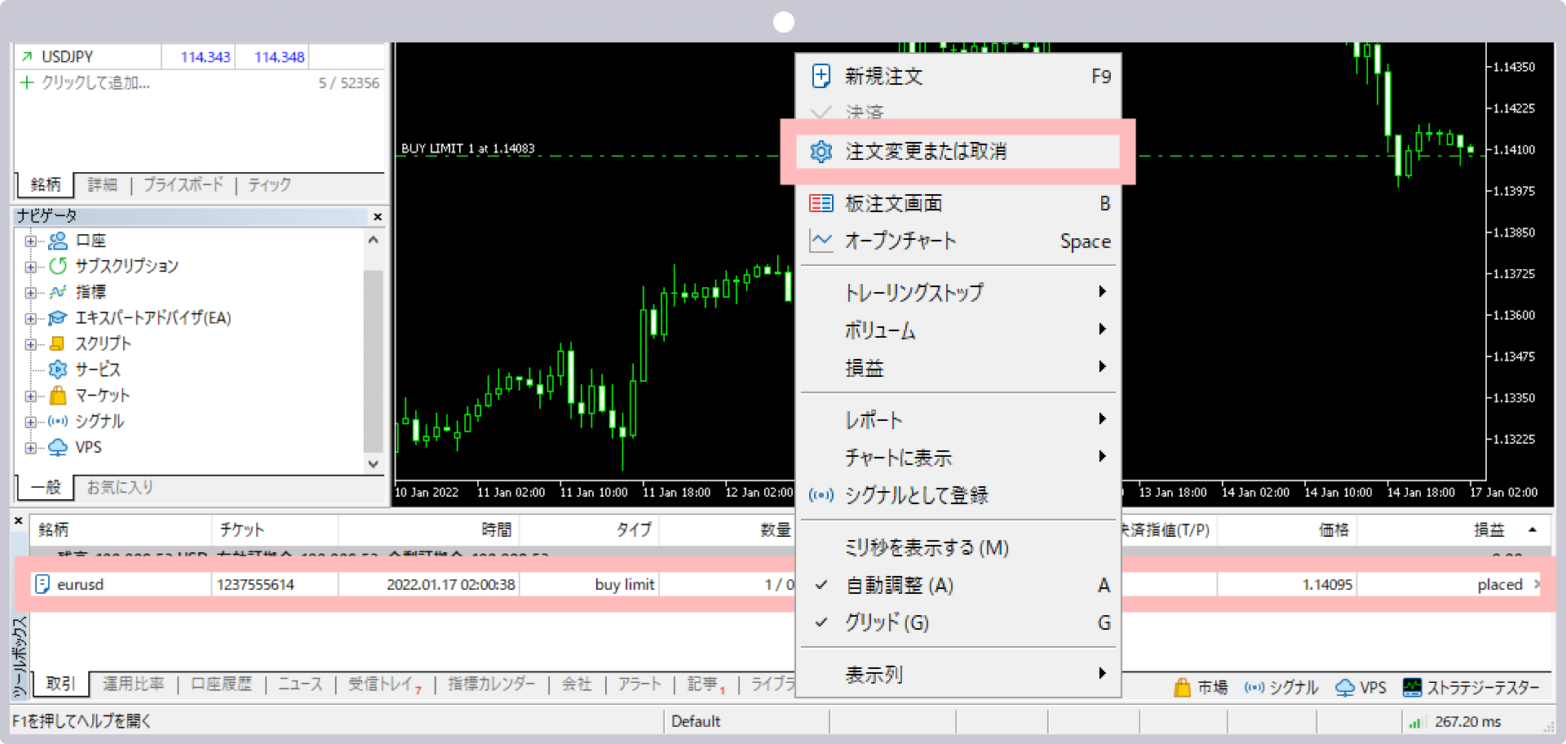Open the ニュース tab in Toolbox
Image resolution: width=1566 pixels, height=744 pixels.
pyautogui.click(x=300, y=684)
